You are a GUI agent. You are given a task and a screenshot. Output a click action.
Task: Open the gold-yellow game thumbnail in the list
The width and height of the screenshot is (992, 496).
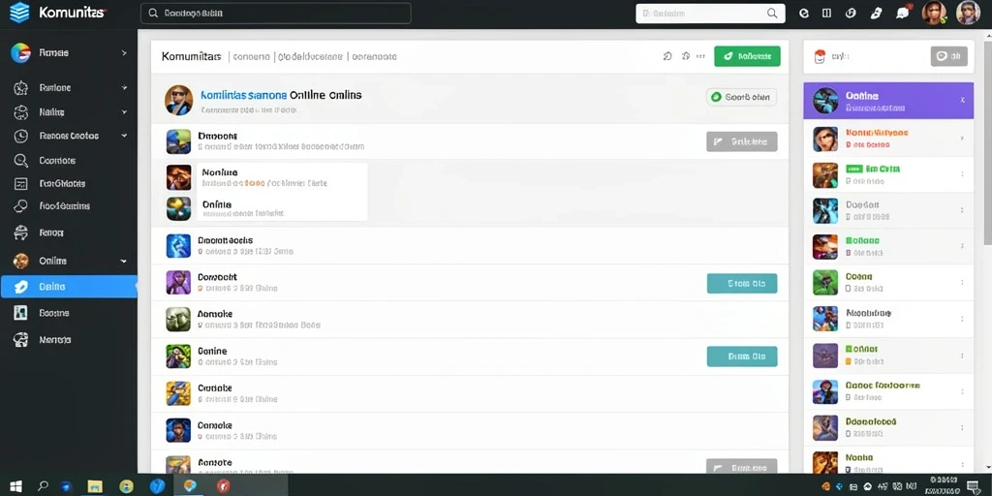click(178, 393)
